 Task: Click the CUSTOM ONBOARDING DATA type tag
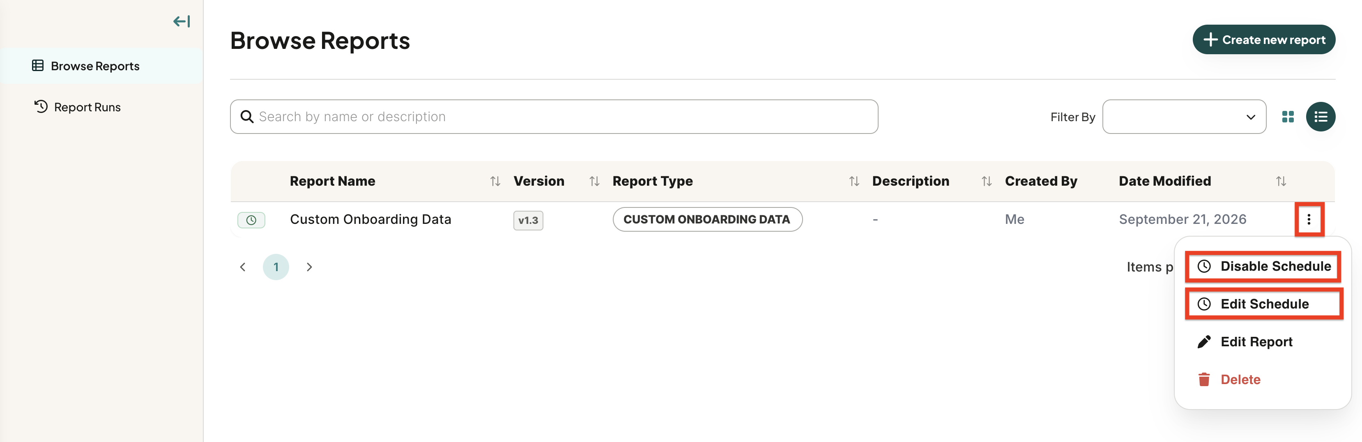[x=707, y=219]
